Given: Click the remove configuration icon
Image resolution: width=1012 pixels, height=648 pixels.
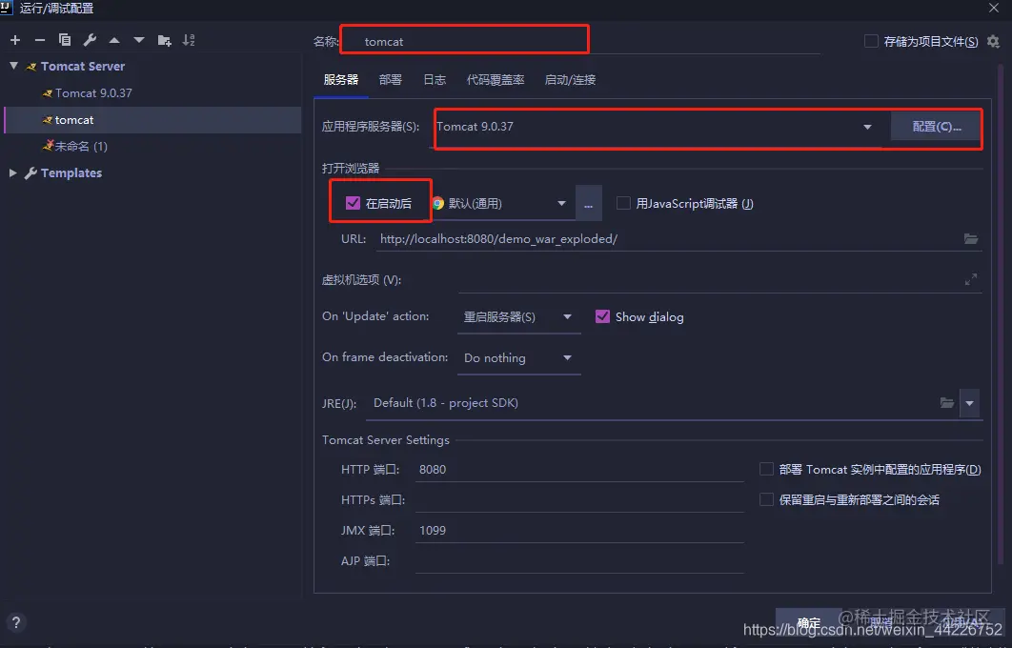Looking at the screenshot, I should pyautogui.click(x=38, y=40).
